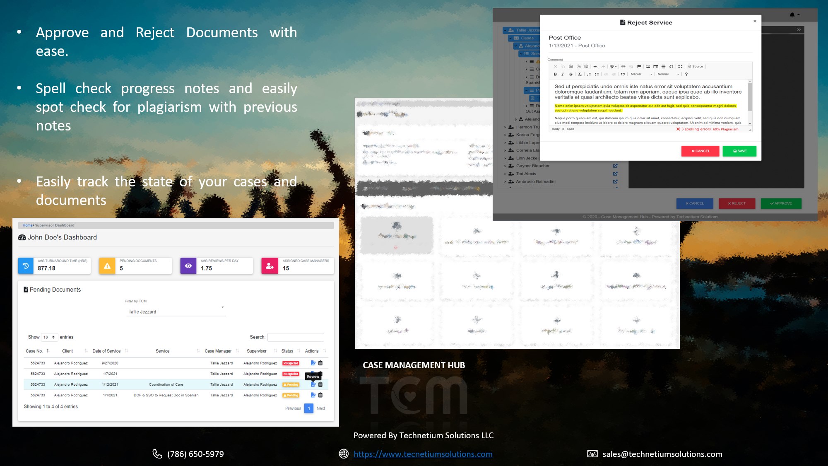Click CANCEL in Reject Service dialog
The image size is (828, 466).
click(700, 151)
